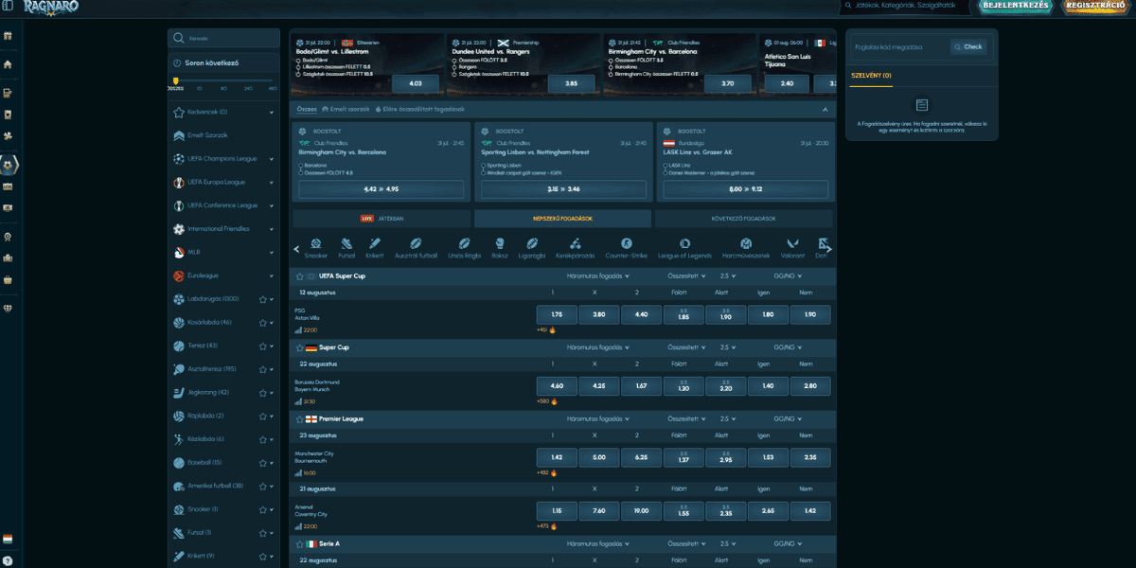Select the Emelt szorzók filter tab

(x=345, y=109)
